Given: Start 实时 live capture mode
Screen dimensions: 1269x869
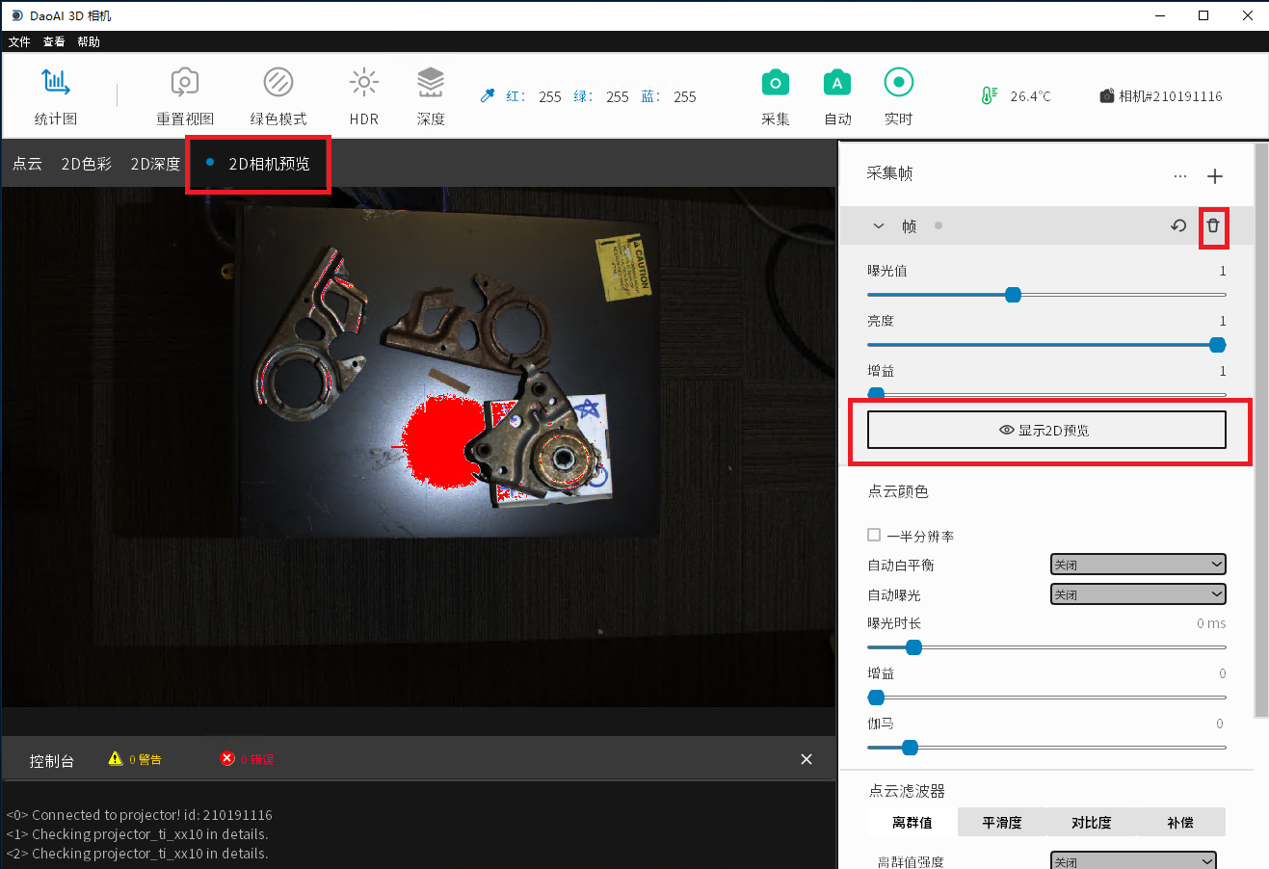Looking at the screenshot, I should (898, 83).
